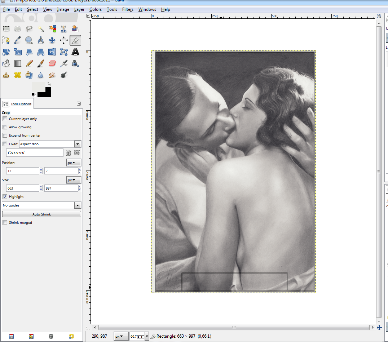
Task: Select the Perspective tool
Action: click(x=41, y=52)
